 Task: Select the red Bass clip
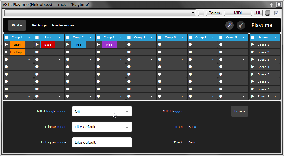pyautogui.click(x=48, y=45)
